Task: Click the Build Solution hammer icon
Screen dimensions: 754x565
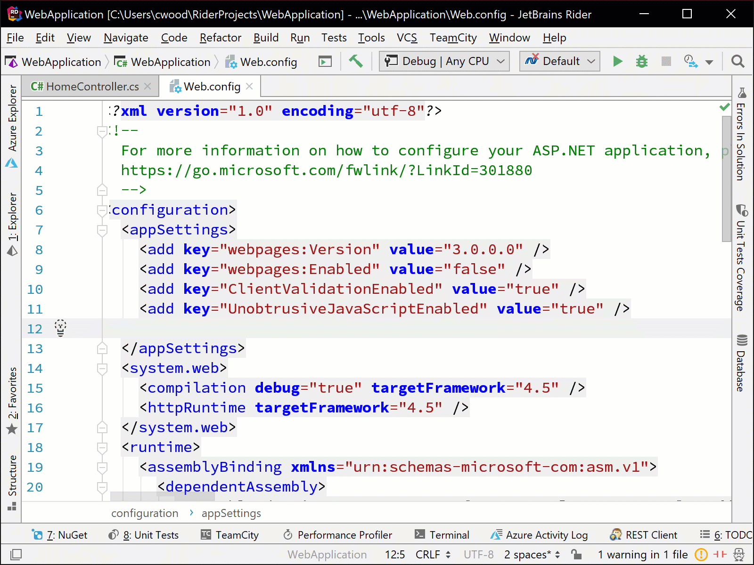Action: coord(356,61)
